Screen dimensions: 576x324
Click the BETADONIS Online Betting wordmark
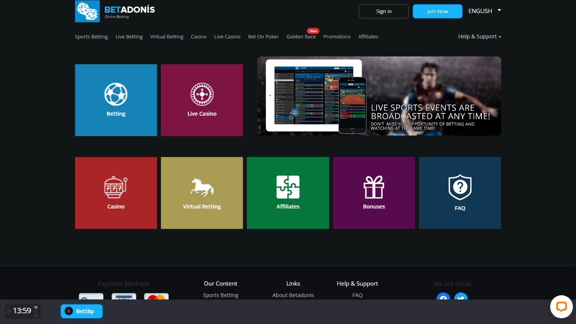coord(130,12)
